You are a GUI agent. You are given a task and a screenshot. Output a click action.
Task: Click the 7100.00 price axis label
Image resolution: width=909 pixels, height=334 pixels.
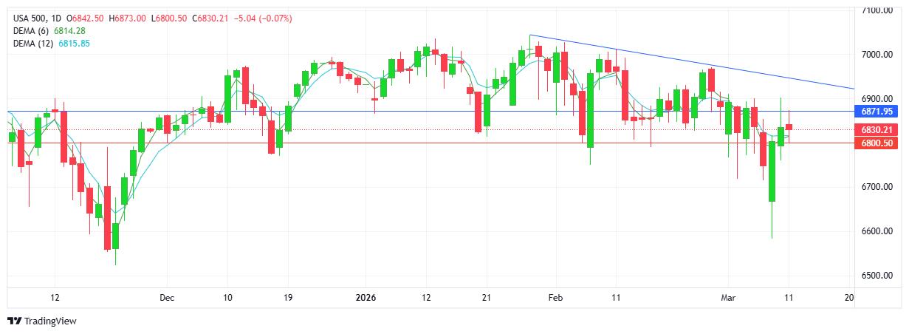[x=877, y=10]
